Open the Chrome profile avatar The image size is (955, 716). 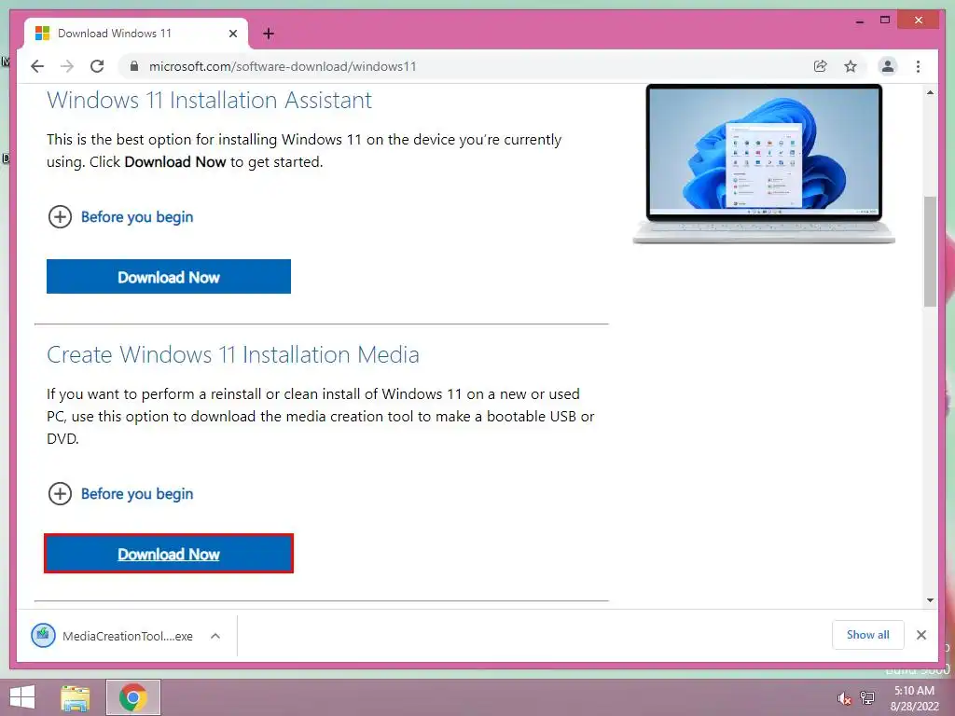[x=888, y=66]
